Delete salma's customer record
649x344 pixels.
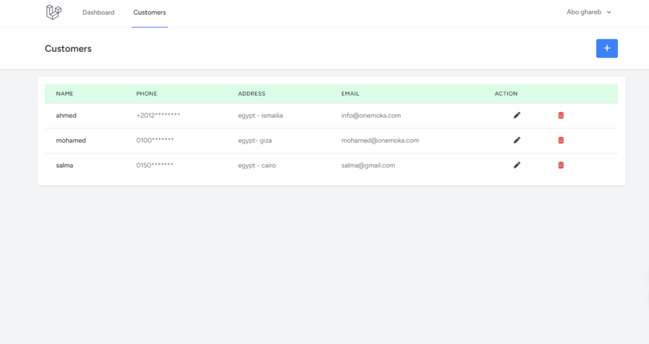pos(561,165)
